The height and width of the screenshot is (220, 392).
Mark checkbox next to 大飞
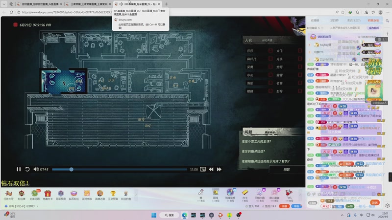300,51
